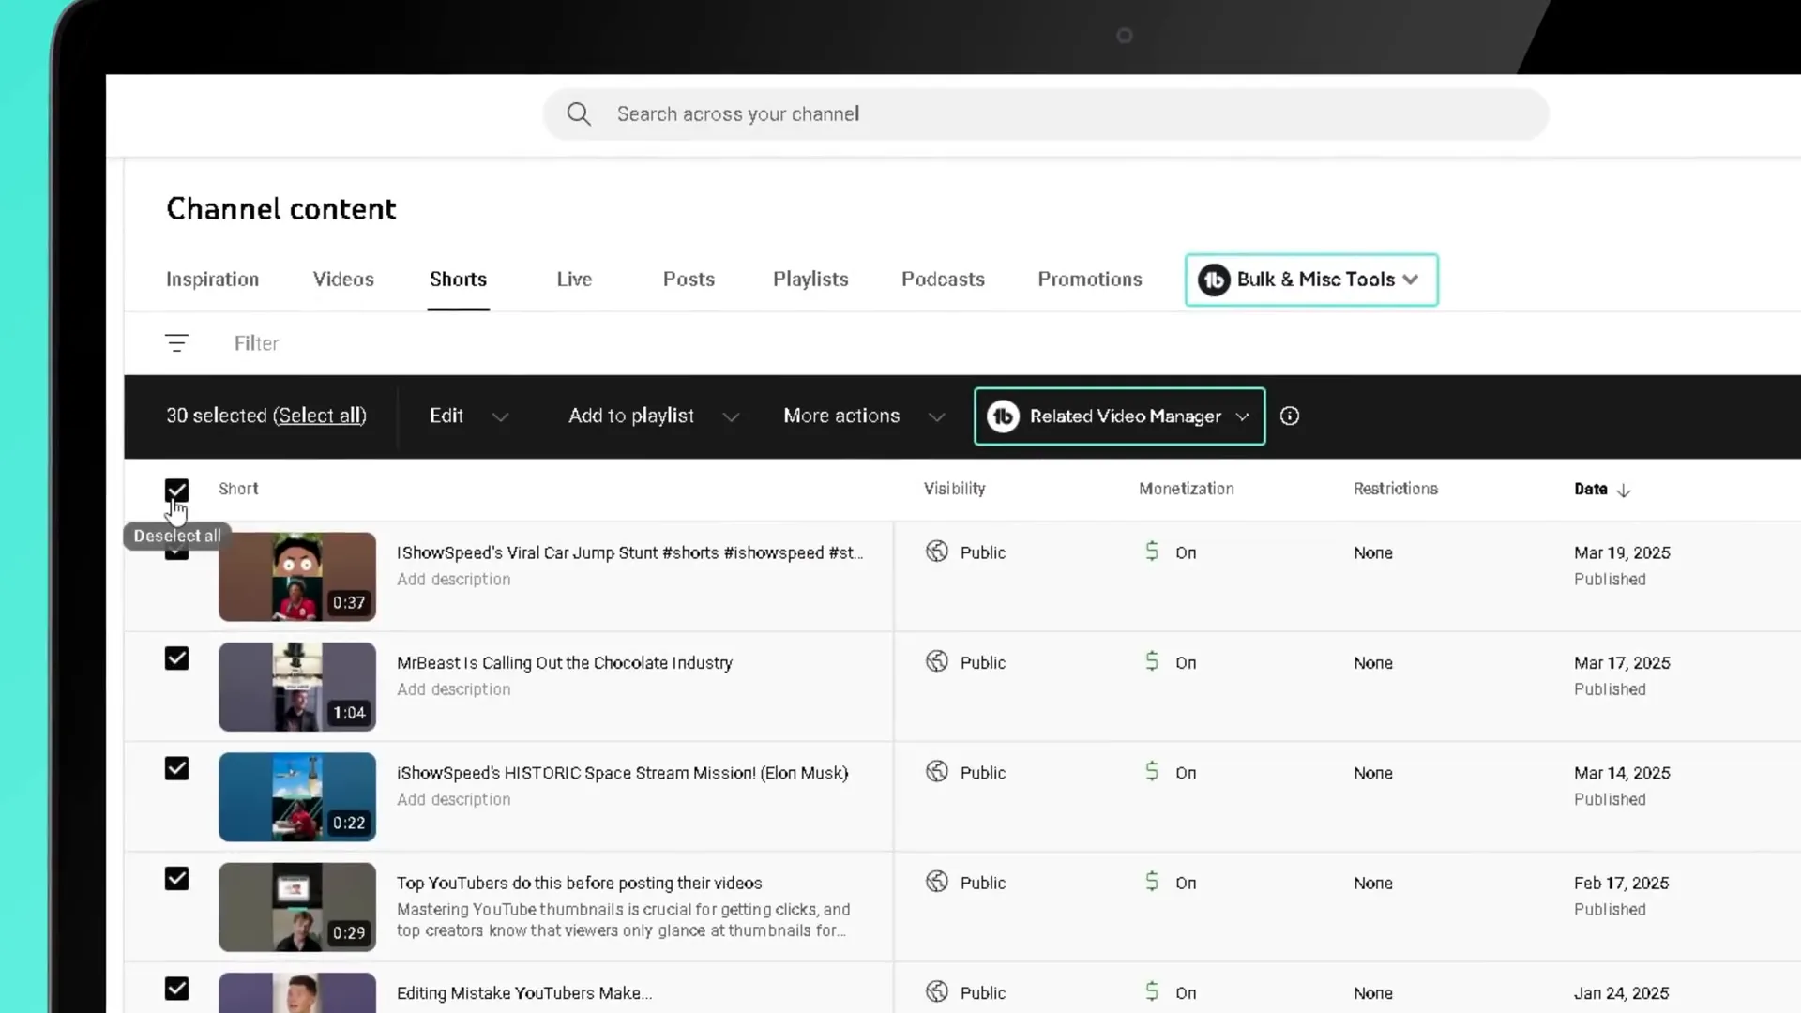Click the Date sort arrow icon
Viewport: 1801px width, 1013px height.
(x=1625, y=490)
